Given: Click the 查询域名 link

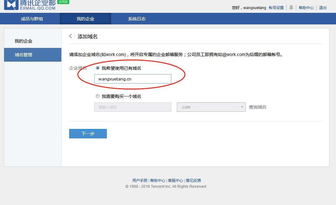Looking at the screenshot, I should [x=257, y=107].
